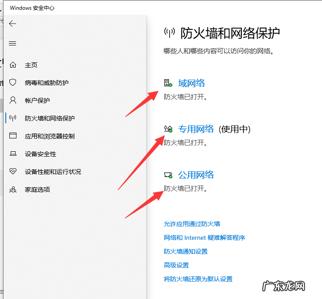
Task: Open the 域网络 settings link
Action: [192, 83]
